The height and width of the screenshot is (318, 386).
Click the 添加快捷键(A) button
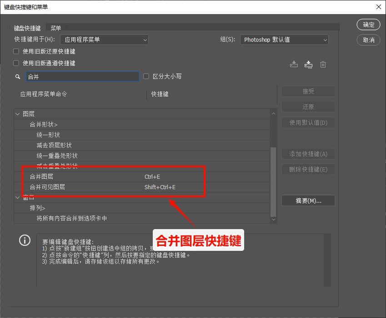tap(308, 154)
